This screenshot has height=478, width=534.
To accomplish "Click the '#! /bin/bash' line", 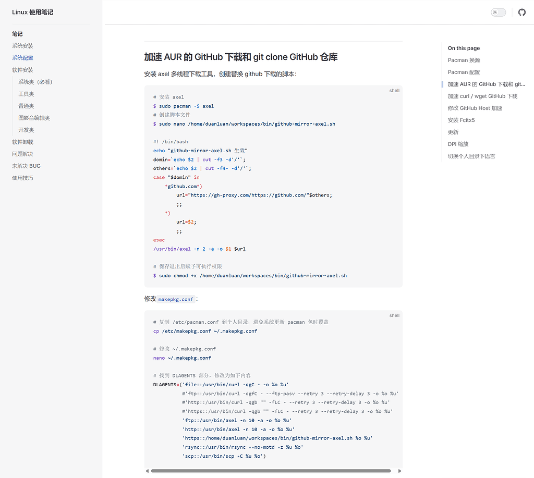I will [x=171, y=142].
